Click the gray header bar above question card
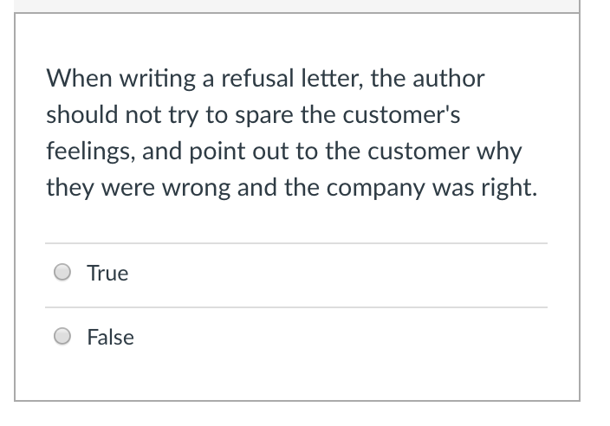Screen dimensions: 610x426 (296, 6)
